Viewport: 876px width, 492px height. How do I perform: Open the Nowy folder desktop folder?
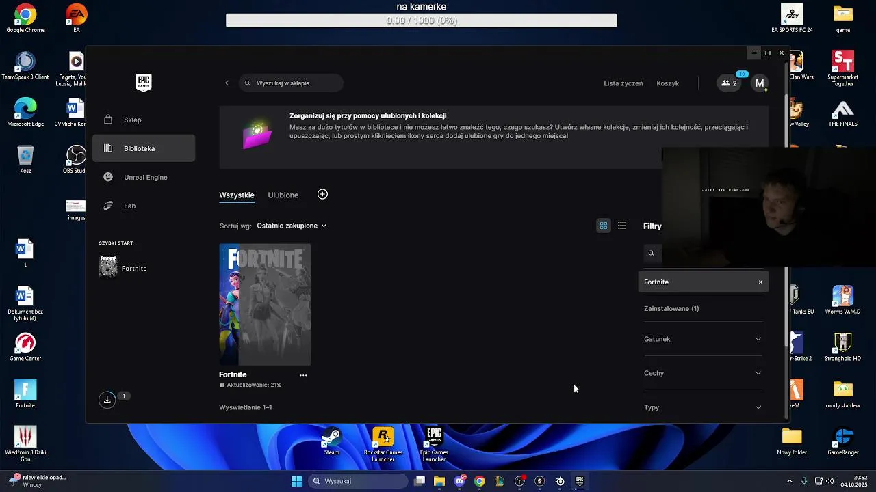[x=792, y=441]
